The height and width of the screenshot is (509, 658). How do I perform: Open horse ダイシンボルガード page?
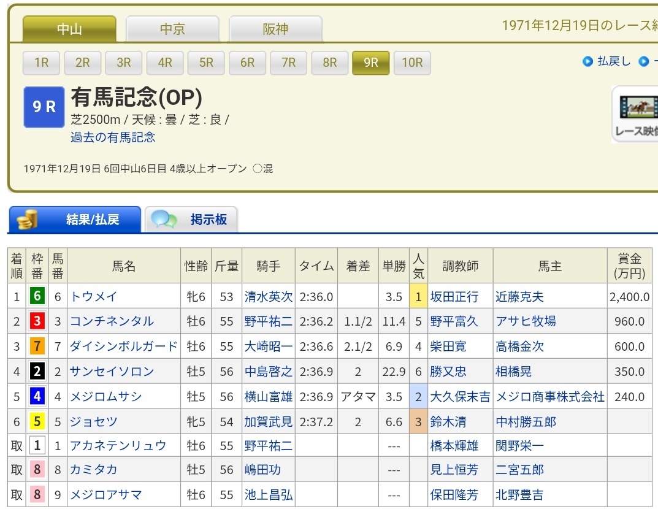point(124,346)
